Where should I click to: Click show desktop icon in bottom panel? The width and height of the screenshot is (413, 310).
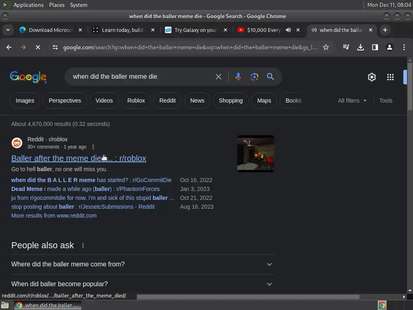coord(5,305)
